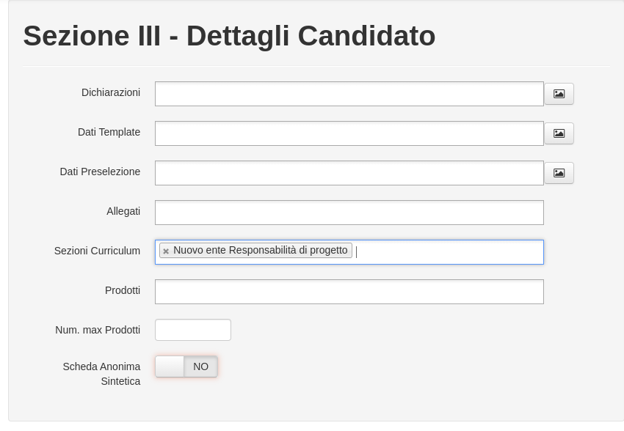Remove the 'Nuovo ente Responsabilità di progetto' tag
Image resolution: width=624 pixels, height=431 pixels.
[x=166, y=251]
